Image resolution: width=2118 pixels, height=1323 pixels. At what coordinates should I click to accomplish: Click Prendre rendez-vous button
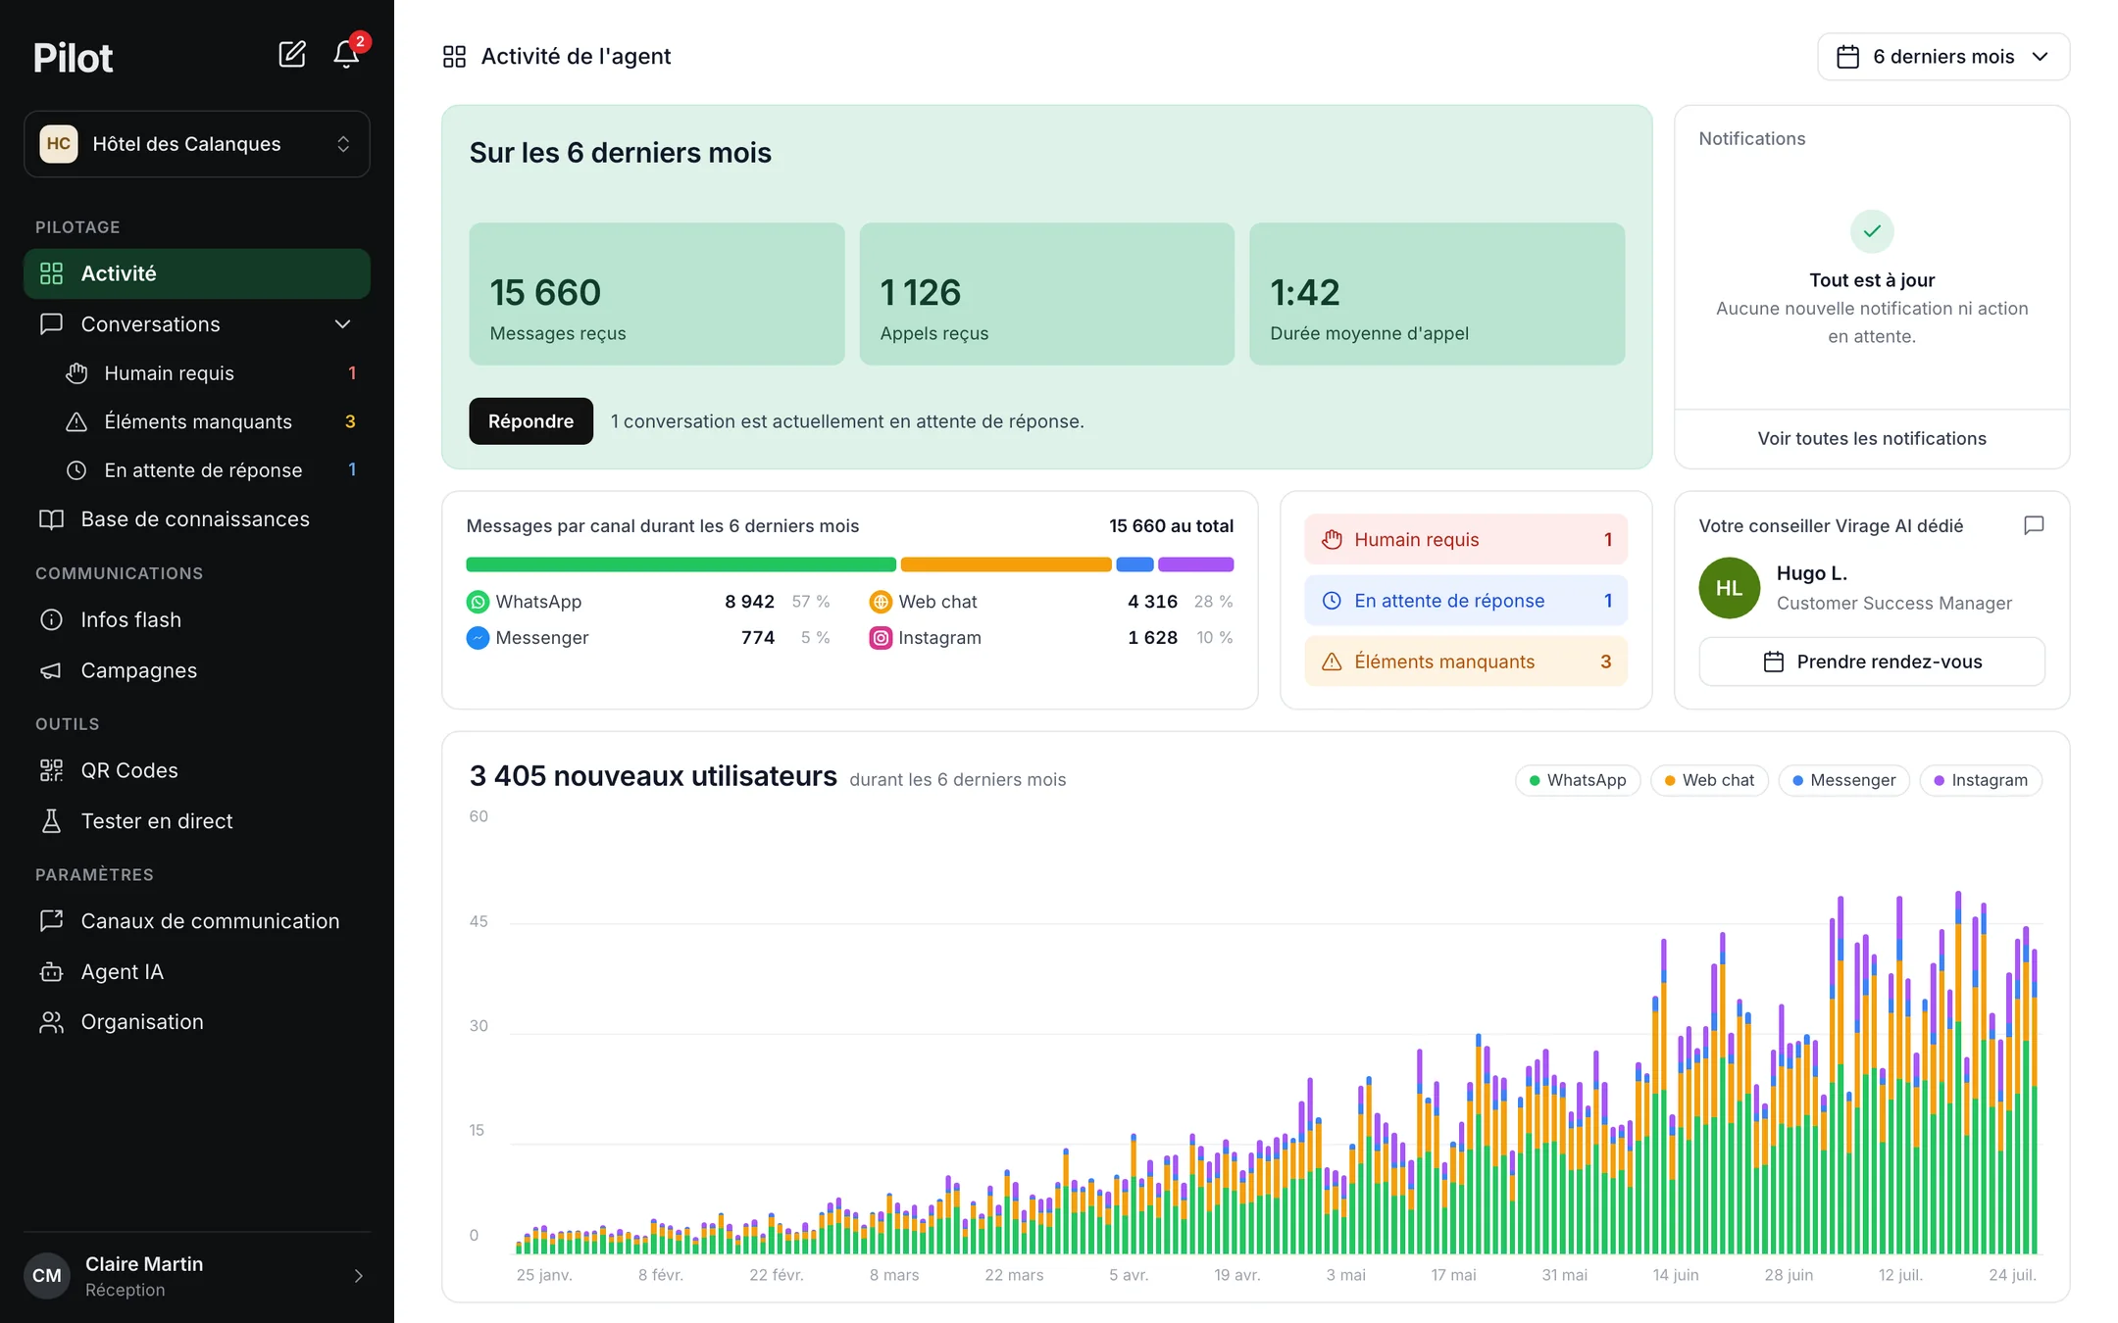[1871, 661]
